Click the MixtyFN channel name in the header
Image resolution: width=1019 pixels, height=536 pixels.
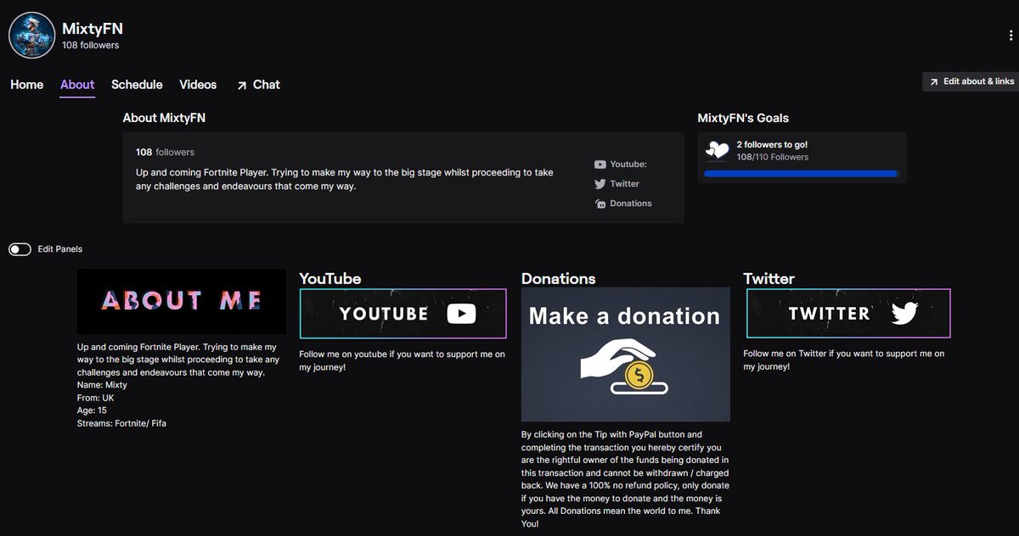click(93, 28)
